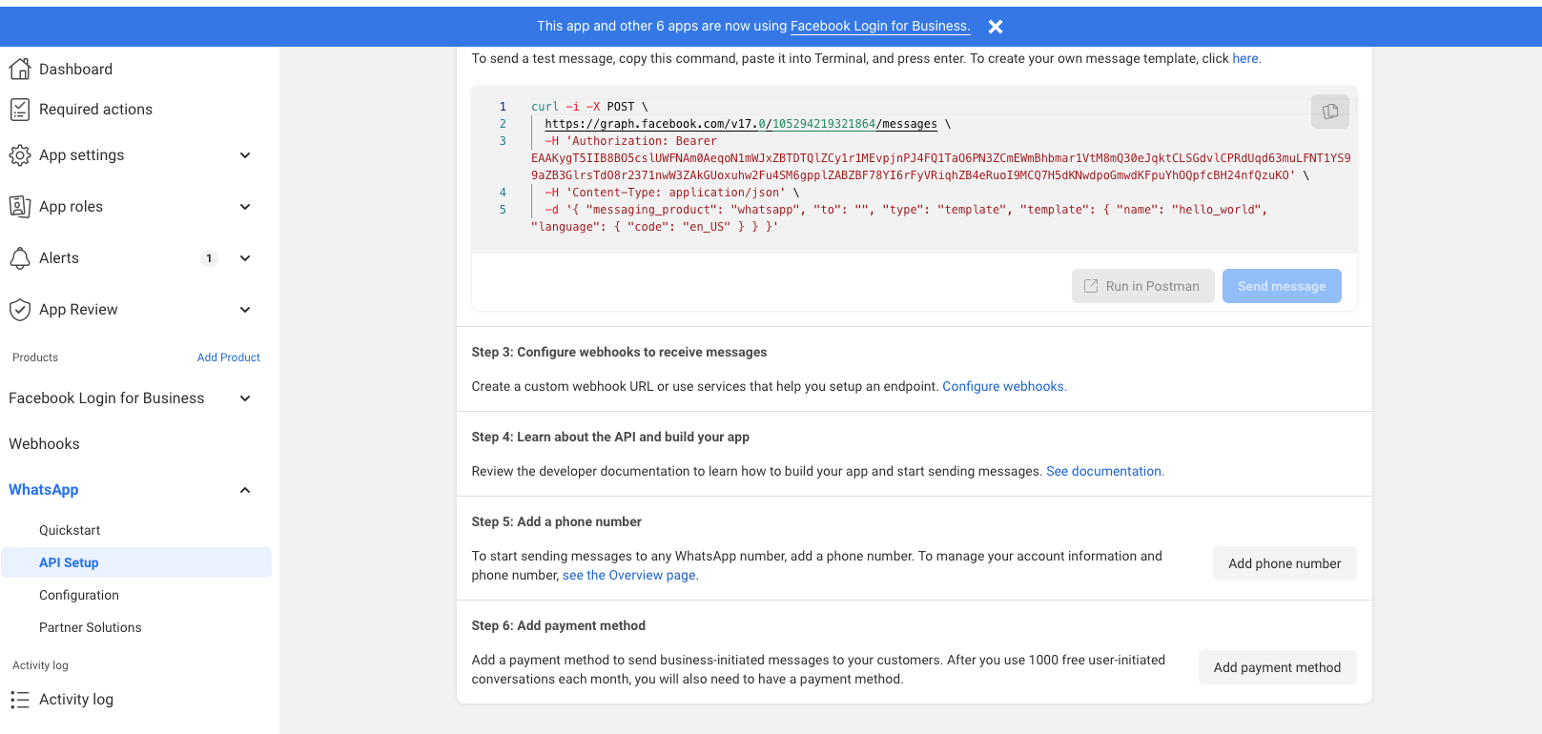The width and height of the screenshot is (1542, 734).
Task: Expand the App roles chevron
Action: [x=245, y=207]
